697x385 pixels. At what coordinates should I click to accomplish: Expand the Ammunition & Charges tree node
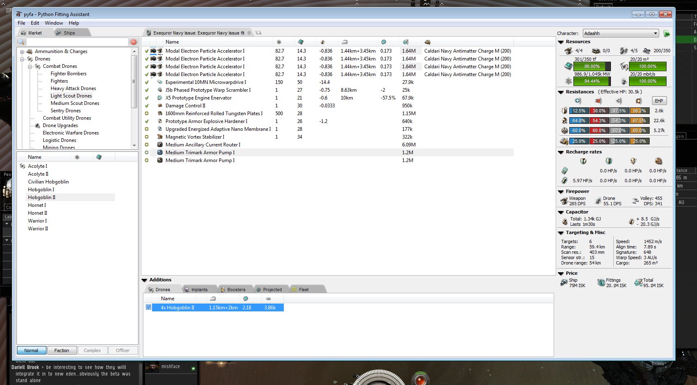pos(22,51)
